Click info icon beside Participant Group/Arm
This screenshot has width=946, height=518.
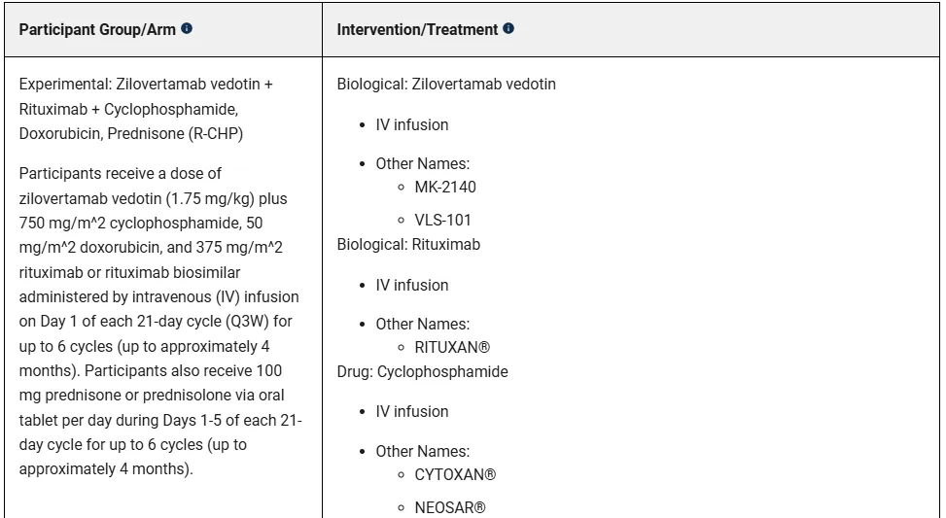coord(187,29)
